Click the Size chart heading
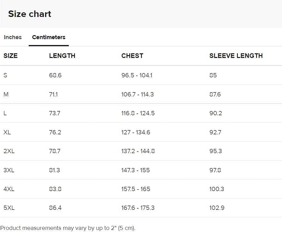Image resolution: width=282 pixels, height=237 pixels. click(30, 14)
